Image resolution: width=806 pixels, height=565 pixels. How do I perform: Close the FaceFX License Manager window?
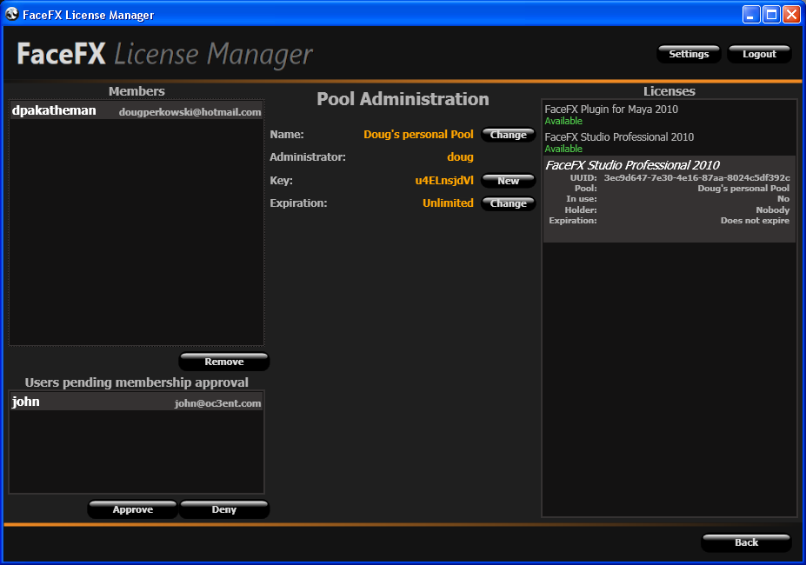click(791, 15)
